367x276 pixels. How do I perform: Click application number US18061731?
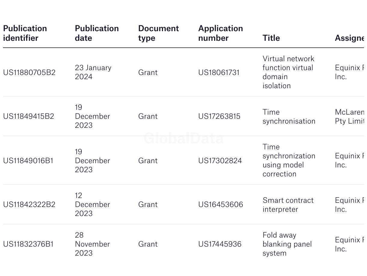pos(219,72)
